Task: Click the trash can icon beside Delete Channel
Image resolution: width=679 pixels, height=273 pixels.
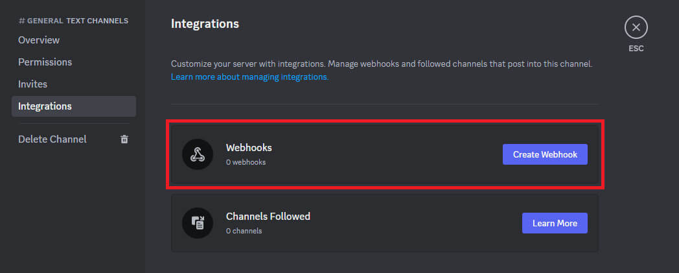Action: click(x=124, y=139)
